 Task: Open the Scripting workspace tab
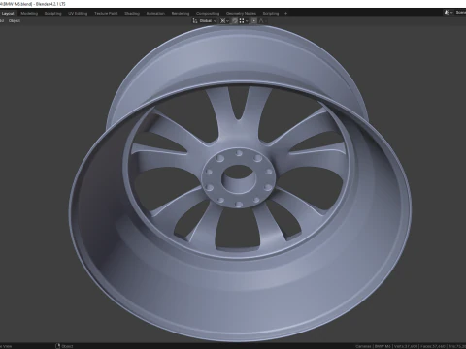(271, 14)
